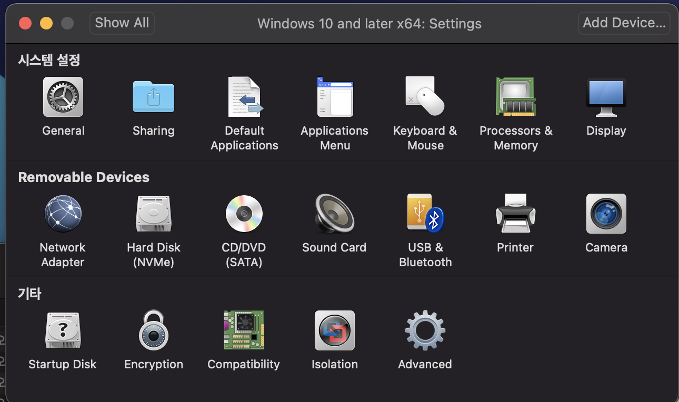Open the Hard Disk (NVMe) icon
Viewport: 679px width, 402px height.
click(x=154, y=214)
